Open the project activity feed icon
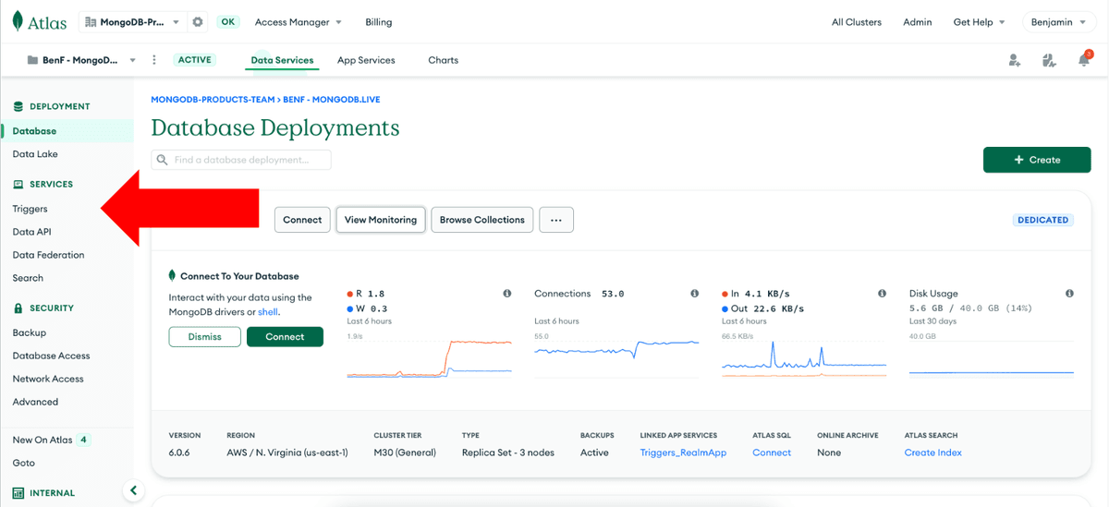This screenshot has height=507, width=1109. tap(1049, 60)
